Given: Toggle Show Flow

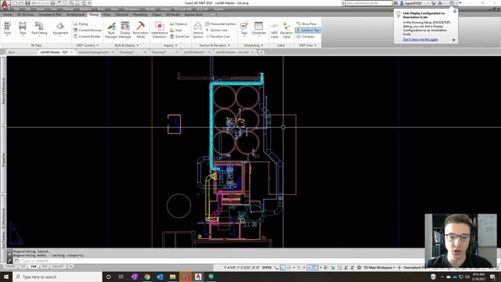Looking at the screenshot, I should 306,24.
